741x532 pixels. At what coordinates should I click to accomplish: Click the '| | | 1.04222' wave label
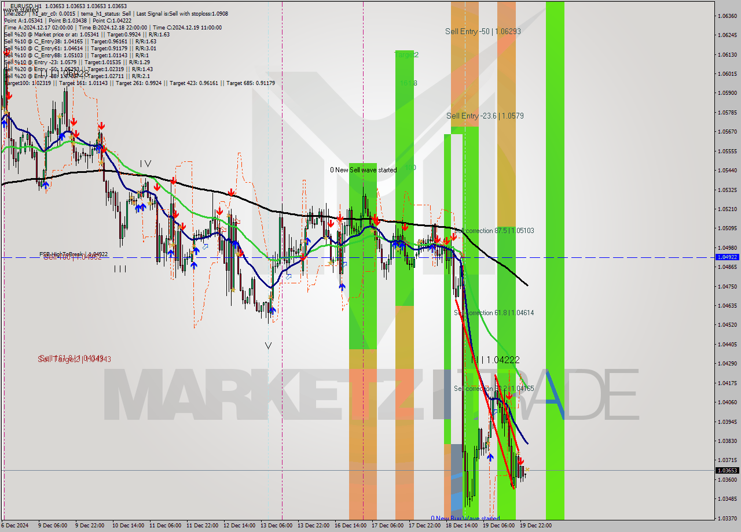point(495,360)
